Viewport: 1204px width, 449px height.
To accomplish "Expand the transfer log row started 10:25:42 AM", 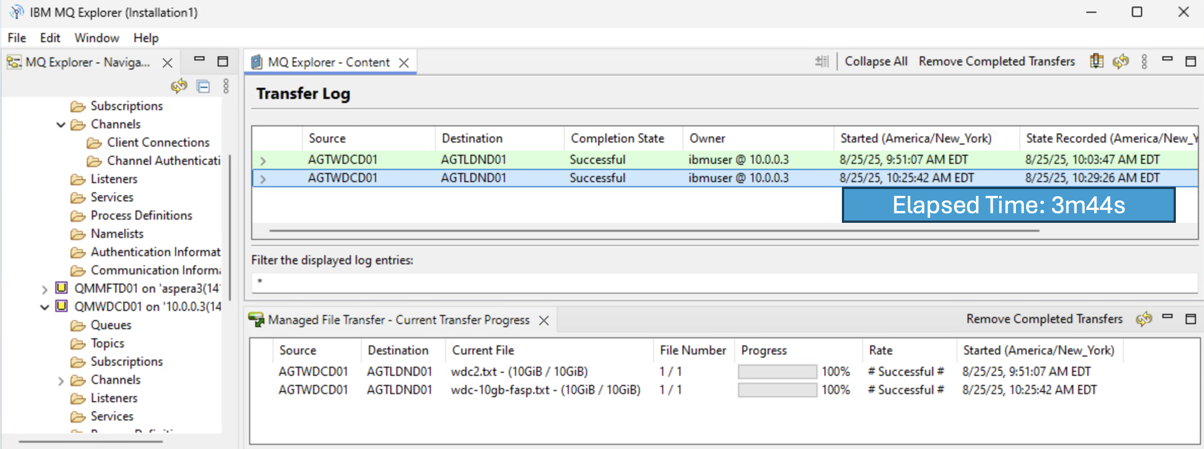I will click(263, 179).
